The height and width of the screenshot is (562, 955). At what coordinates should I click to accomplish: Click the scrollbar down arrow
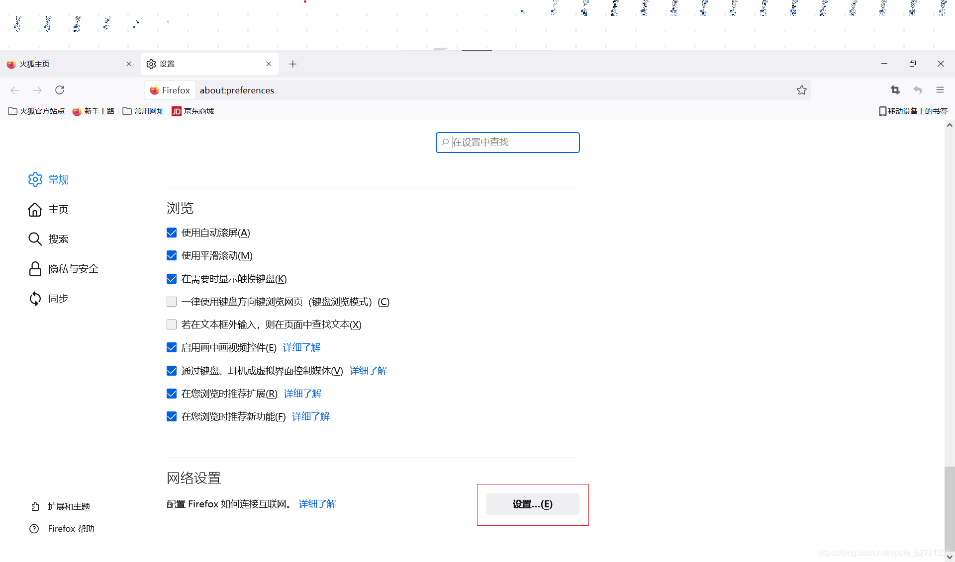(950, 557)
